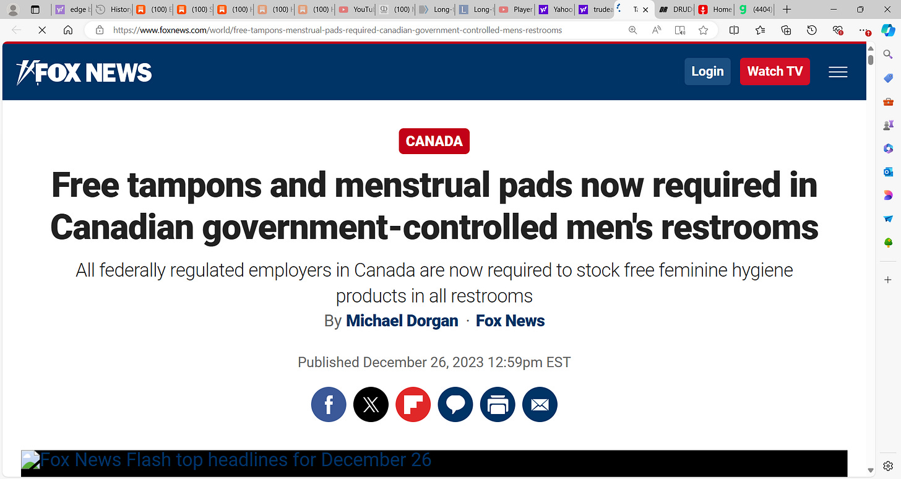Share article on Flipboard
The width and height of the screenshot is (901, 479).
point(413,405)
